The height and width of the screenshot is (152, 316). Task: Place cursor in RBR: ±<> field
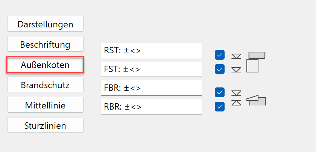[151, 107]
